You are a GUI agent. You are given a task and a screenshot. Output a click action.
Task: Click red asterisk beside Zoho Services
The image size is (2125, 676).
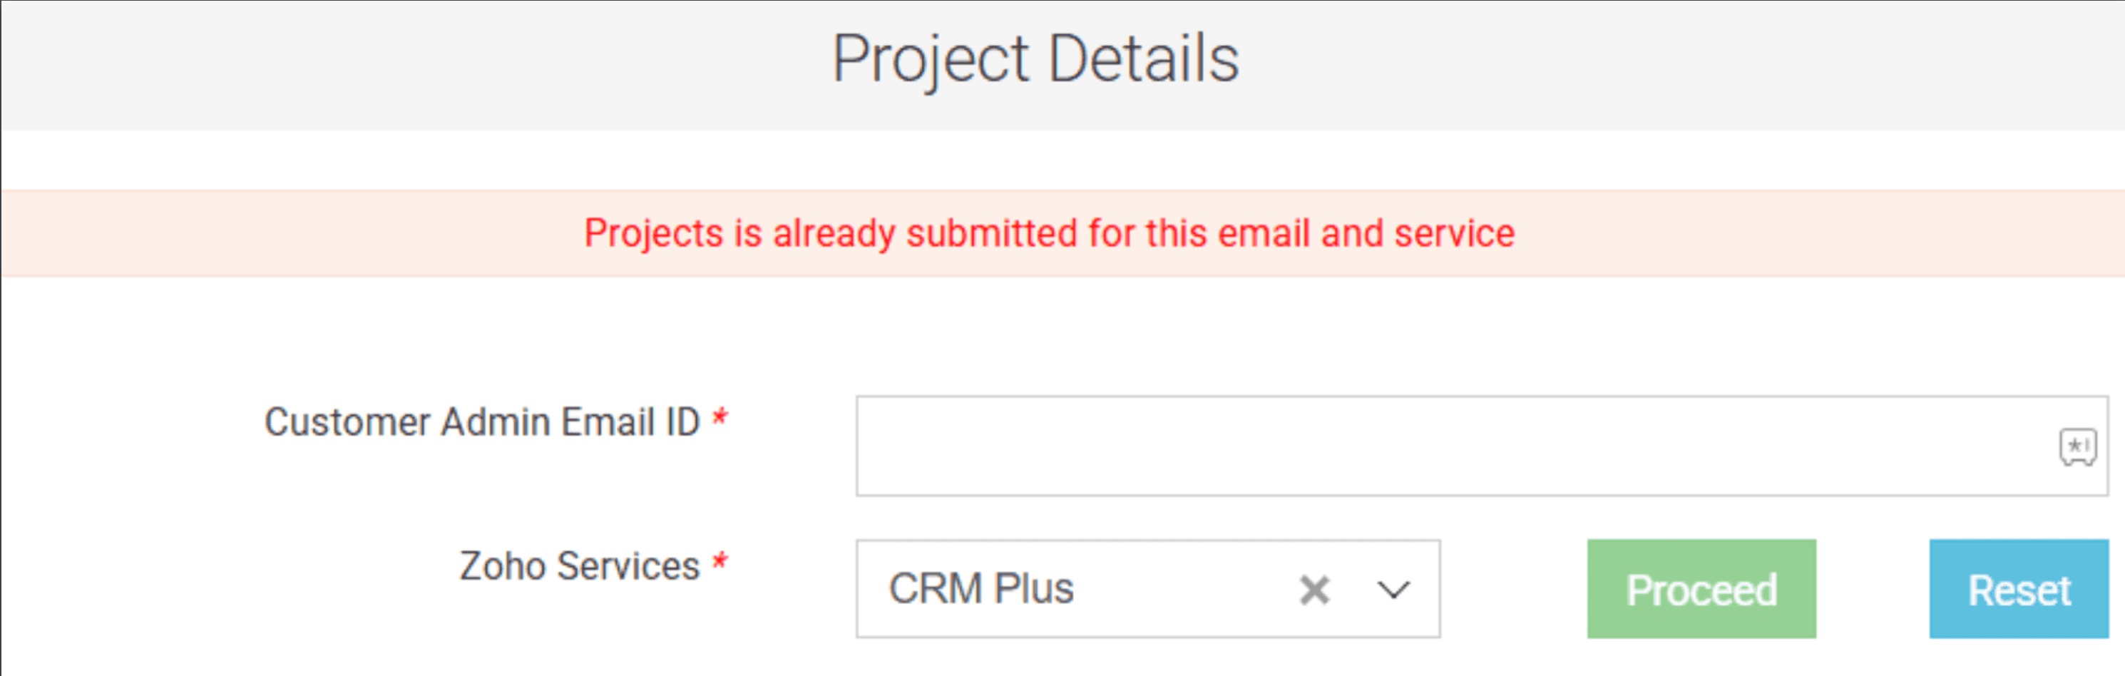pos(720,560)
